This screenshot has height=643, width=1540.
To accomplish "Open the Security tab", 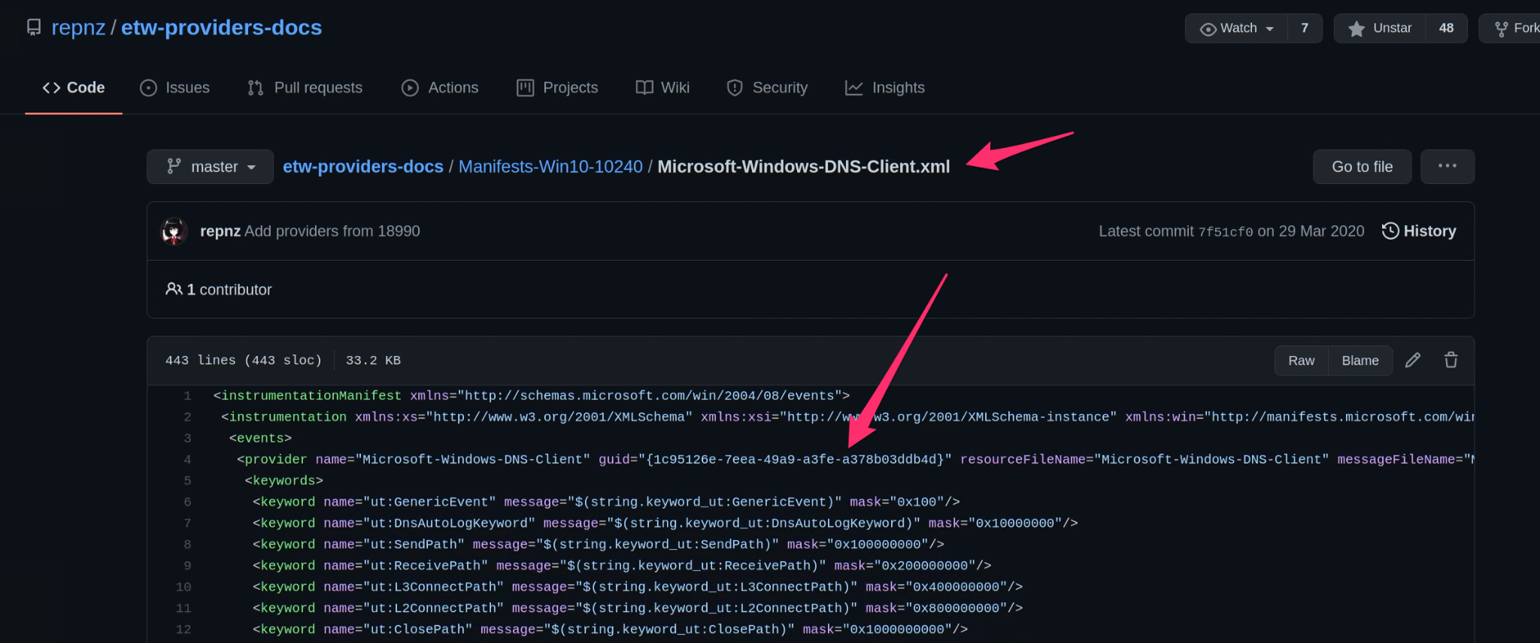I will [x=767, y=88].
